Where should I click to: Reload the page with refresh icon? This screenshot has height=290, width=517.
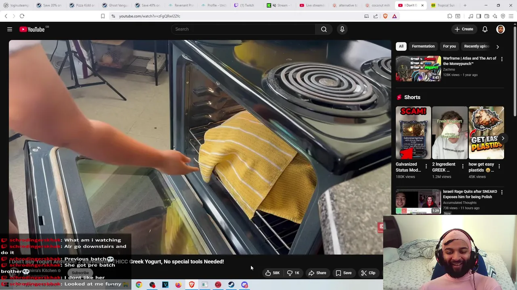coord(22,16)
